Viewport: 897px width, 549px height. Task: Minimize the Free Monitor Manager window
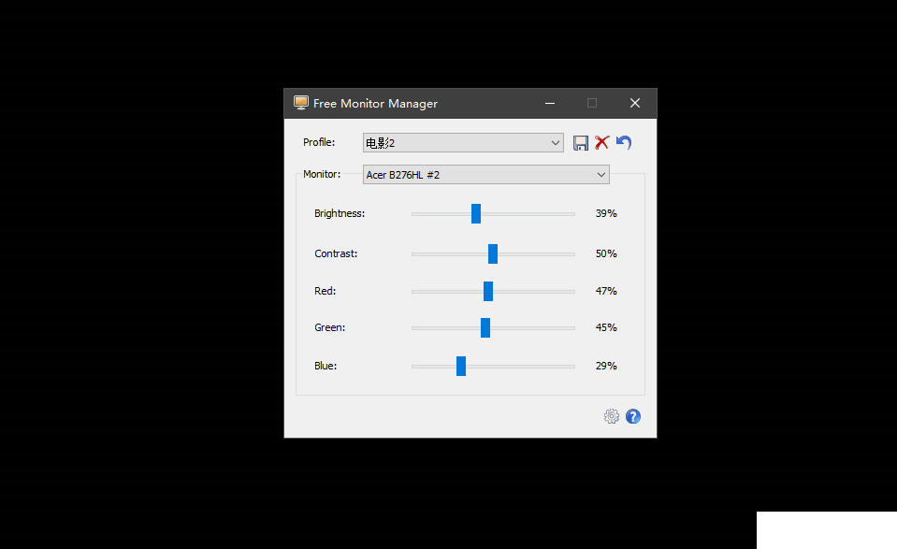[550, 104]
